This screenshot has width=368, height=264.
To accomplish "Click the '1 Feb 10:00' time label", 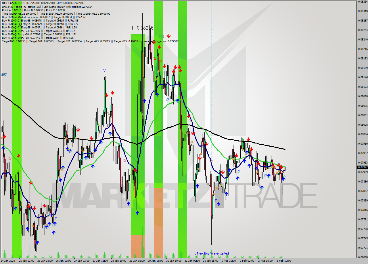I will tap(229, 261).
